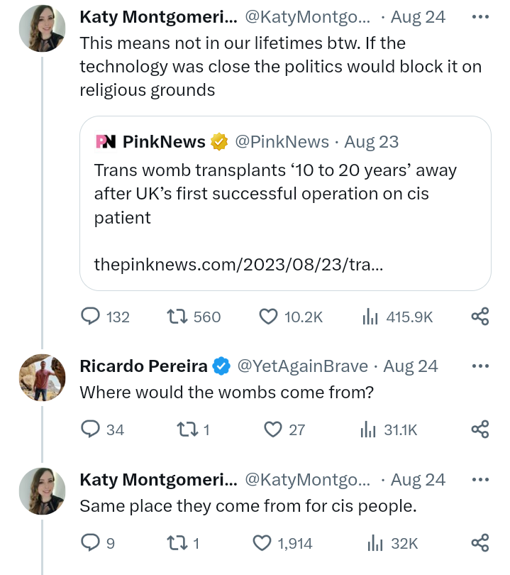This screenshot has height=575, width=510.
Task: Share Ricardo Pereira's tweet
Action: tap(480, 429)
